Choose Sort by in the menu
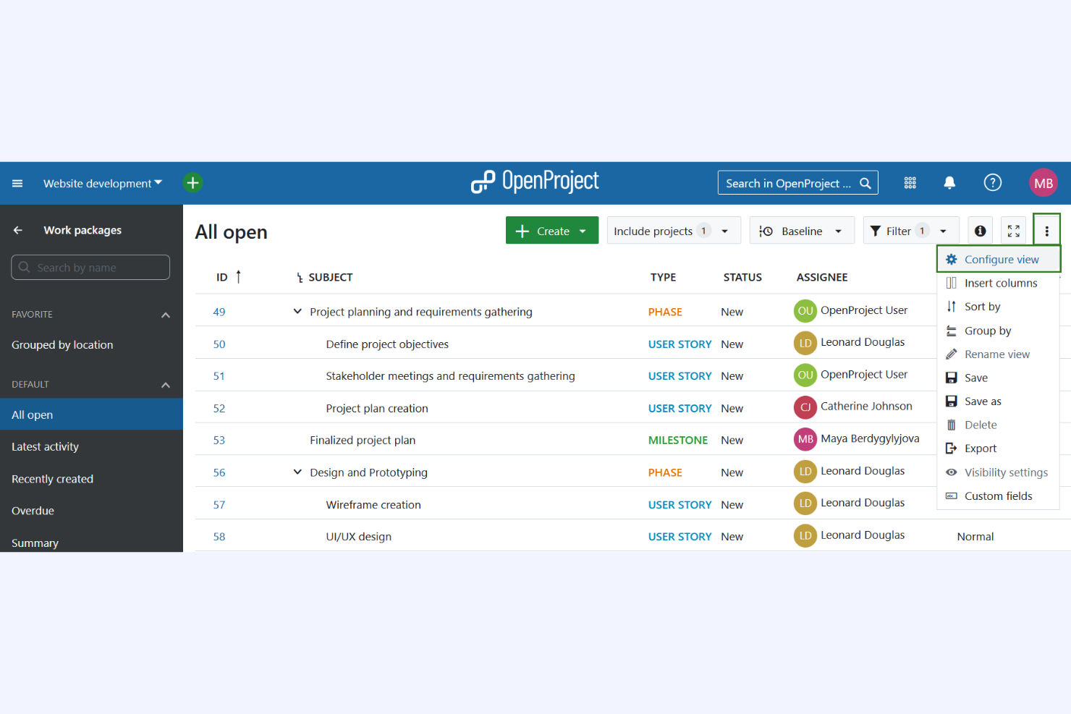The width and height of the screenshot is (1071, 714). click(x=999, y=307)
